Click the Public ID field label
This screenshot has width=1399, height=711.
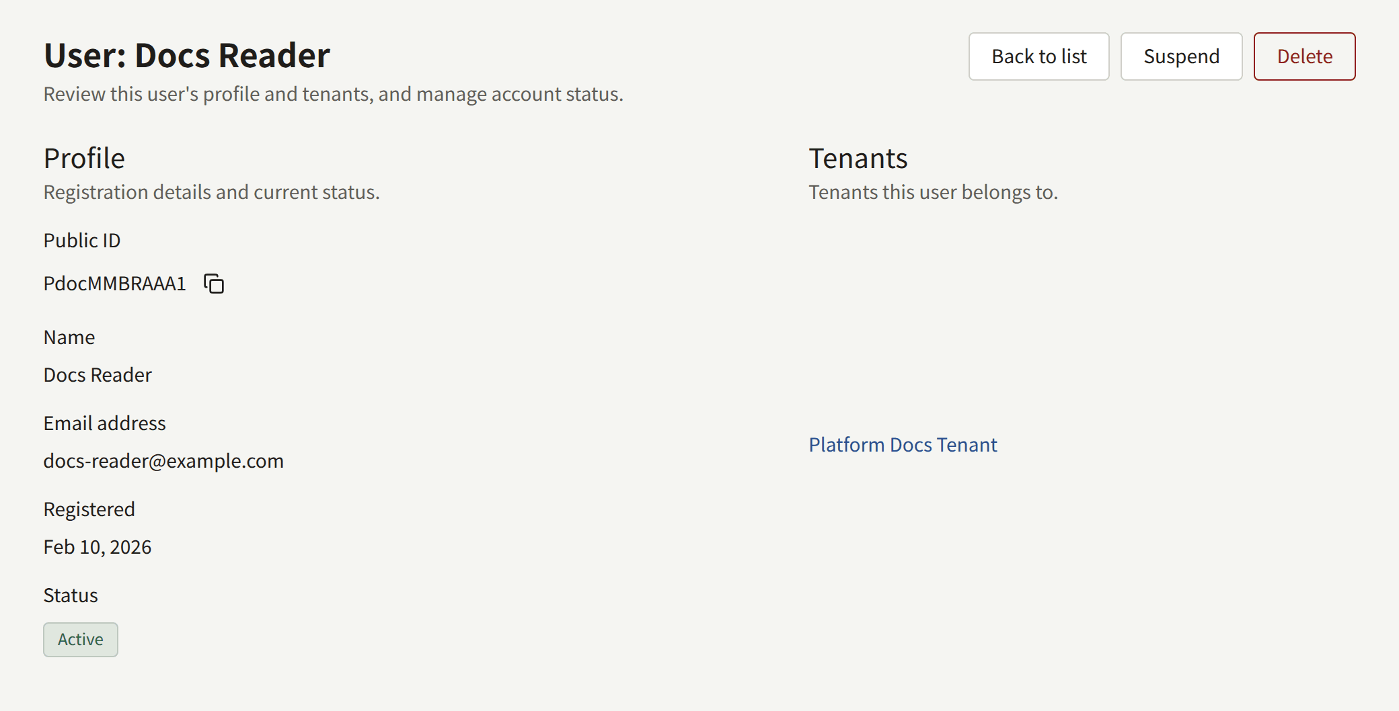pyautogui.click(x=82, y=241)
